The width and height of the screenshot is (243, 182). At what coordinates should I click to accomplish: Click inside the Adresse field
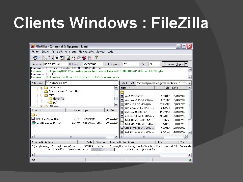[56, 64]
